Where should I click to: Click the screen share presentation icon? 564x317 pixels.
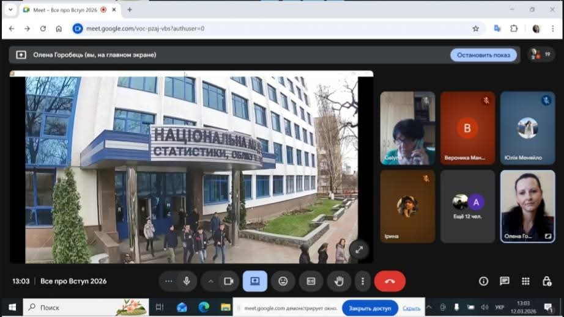click(x=255, y=281)
